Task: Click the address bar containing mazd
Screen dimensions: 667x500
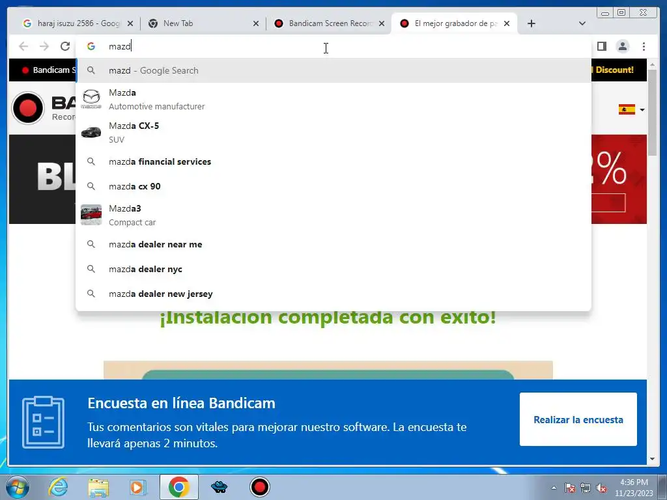Action: [333, 46]
